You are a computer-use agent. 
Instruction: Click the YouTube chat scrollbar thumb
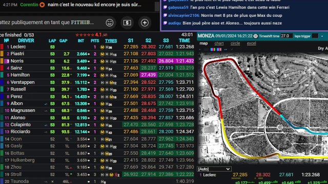(x=157, y=6)
